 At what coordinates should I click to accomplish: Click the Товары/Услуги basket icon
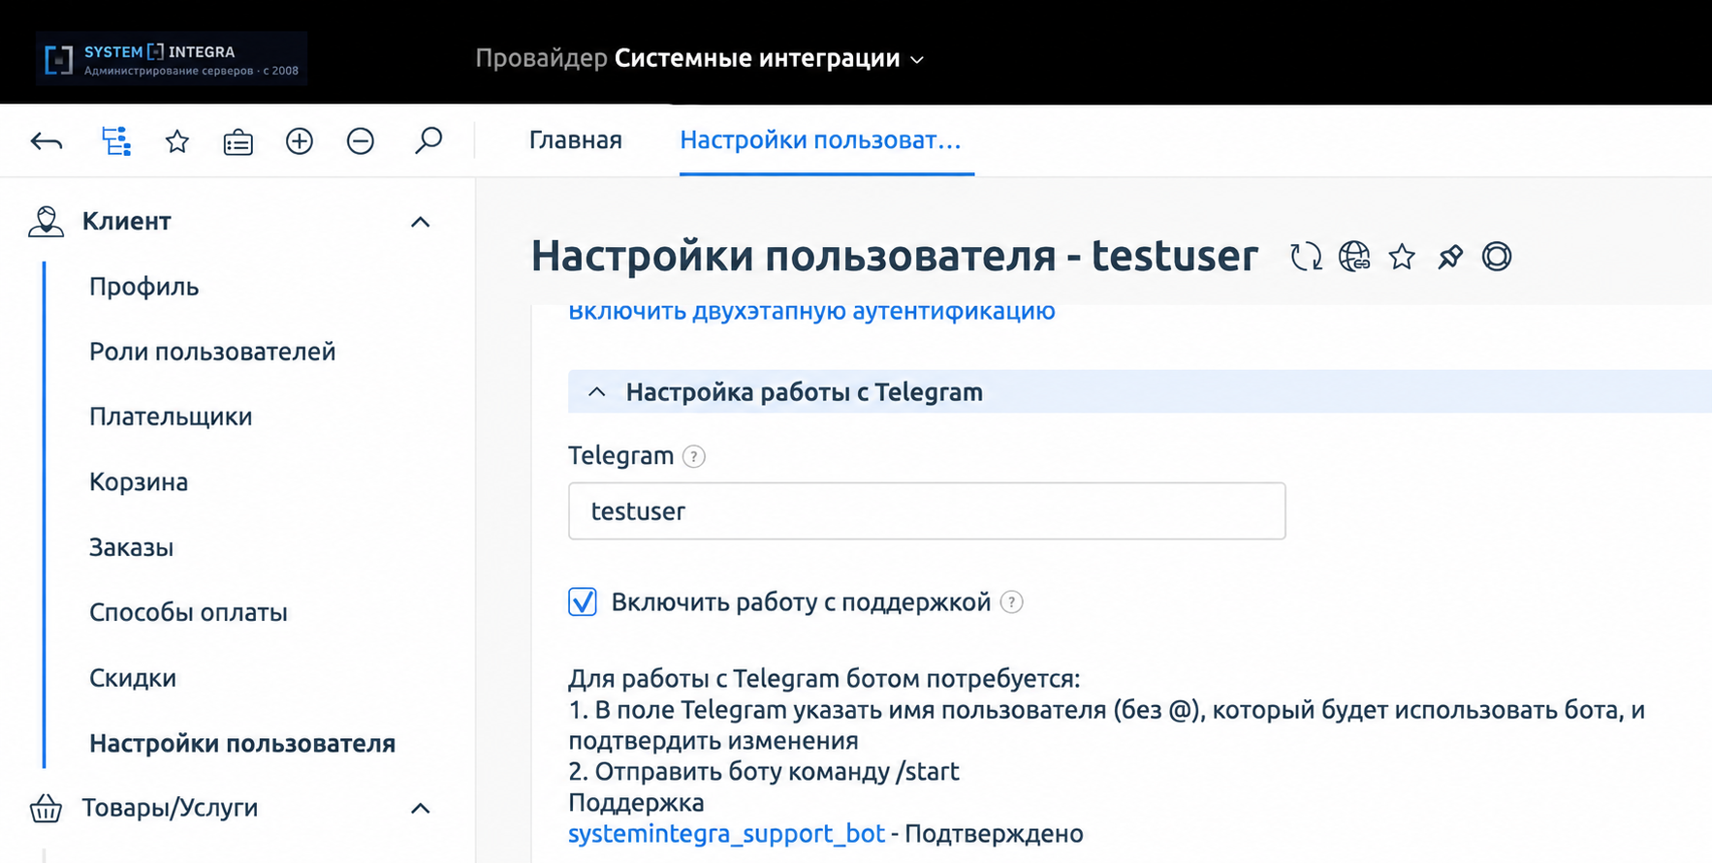tap(46, 808)
